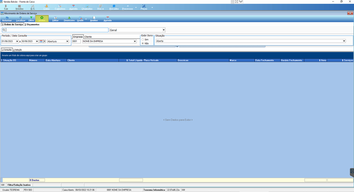Open the Recados messages

[x=114, y=7]
